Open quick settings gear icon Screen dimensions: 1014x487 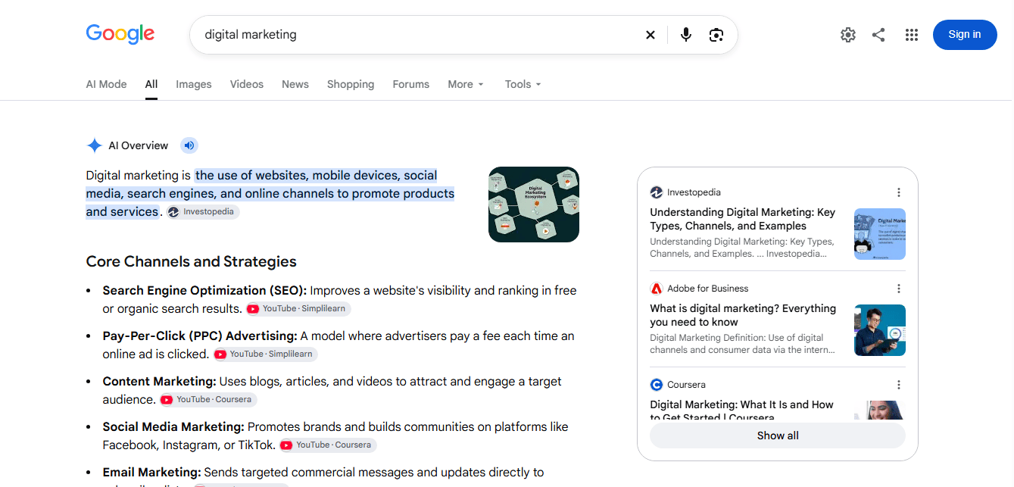[848, 35]
